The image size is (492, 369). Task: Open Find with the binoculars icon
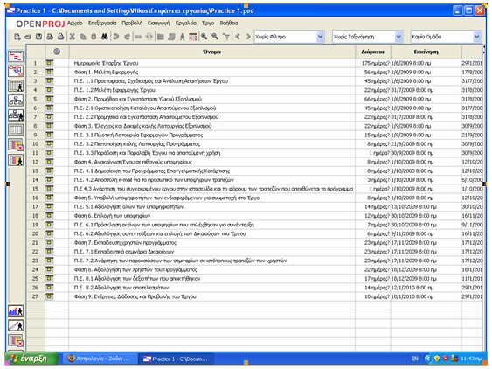105,37
